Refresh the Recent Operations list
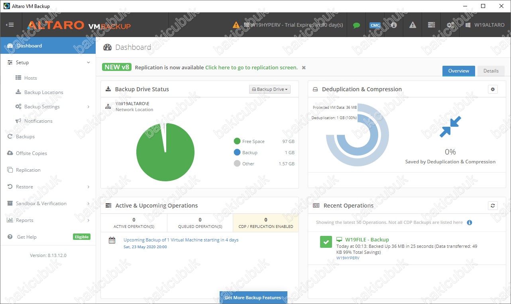The width and height of the screenshot is (511, 304). pos(493,206)
